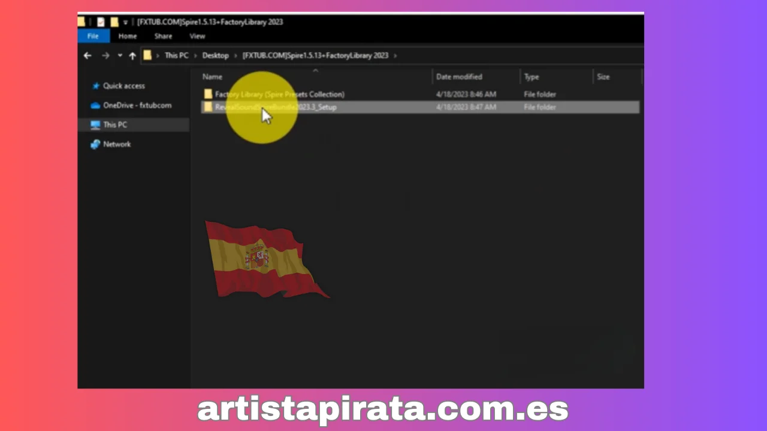Click the Network globe icon
The image size is (767, 431).
coord(95,144)
